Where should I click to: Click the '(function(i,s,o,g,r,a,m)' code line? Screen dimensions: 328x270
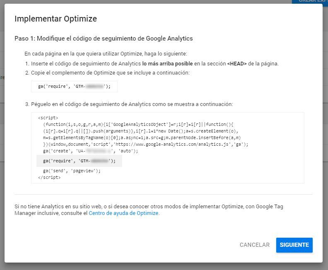coord(138,124)
